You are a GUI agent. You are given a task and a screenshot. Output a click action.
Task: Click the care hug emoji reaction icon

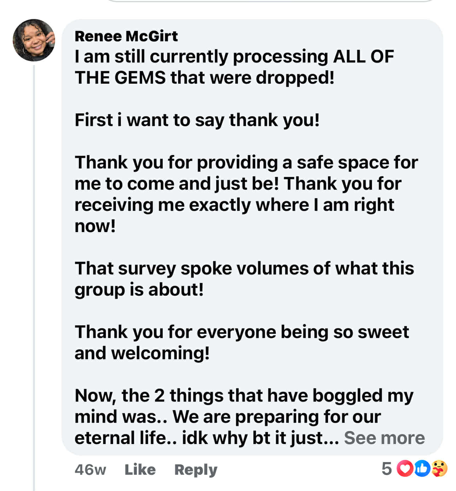tap(439, 469)
